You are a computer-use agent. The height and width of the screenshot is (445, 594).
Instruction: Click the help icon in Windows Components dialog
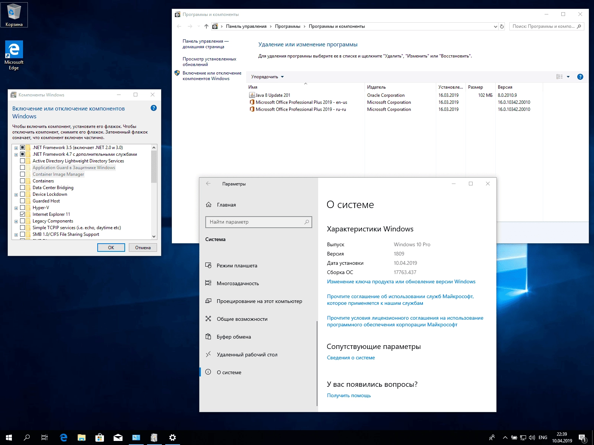[x=154, y=108]
